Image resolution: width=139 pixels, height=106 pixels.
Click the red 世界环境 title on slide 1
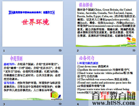35,22
